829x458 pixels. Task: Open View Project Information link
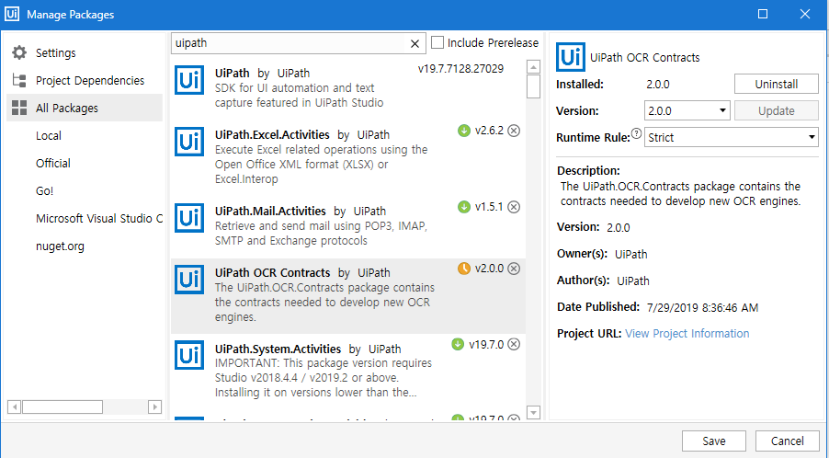[687, 333]
